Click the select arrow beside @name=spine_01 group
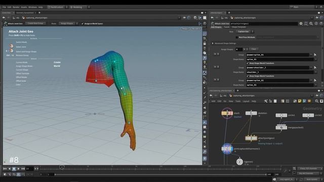Image resolution: width=324 pixels, height=182 pixels. tap(315, 55)
